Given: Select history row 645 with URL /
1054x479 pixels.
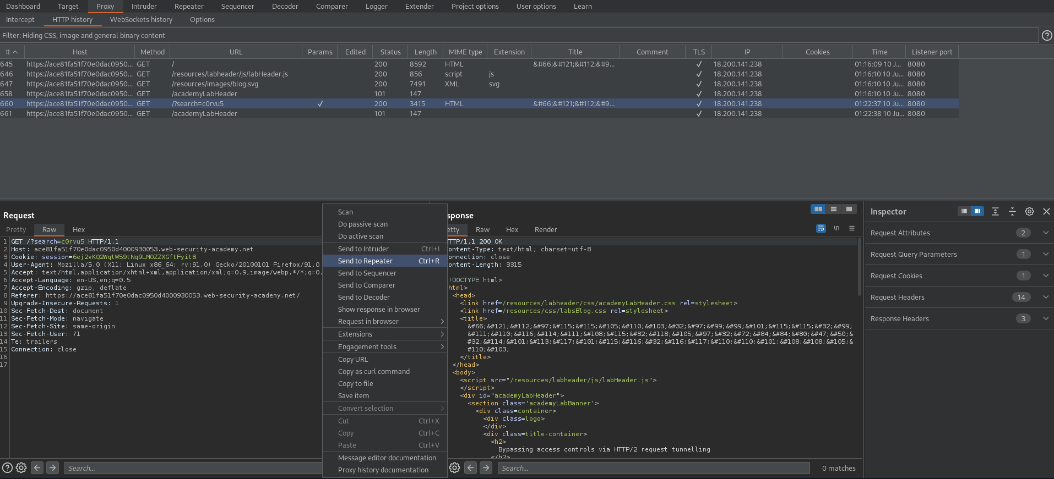Looking at the screenshot, I should (x=479, y=64).
